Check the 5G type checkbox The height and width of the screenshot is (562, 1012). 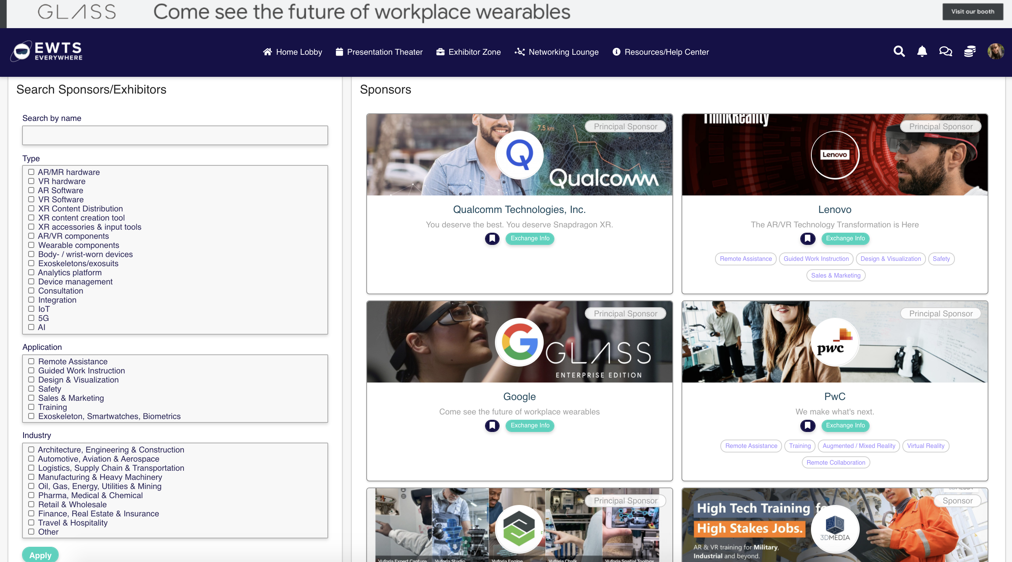pos(32,318)
